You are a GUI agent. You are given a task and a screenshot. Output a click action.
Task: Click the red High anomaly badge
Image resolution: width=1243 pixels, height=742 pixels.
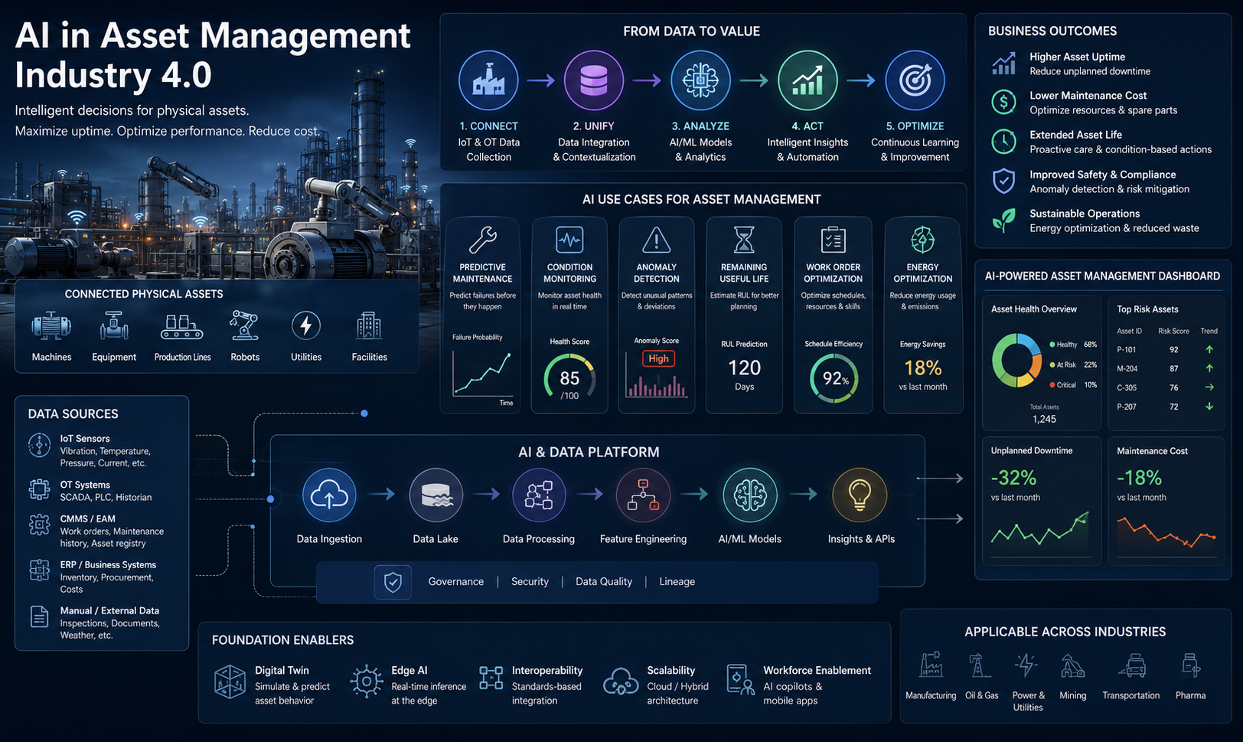658,358
